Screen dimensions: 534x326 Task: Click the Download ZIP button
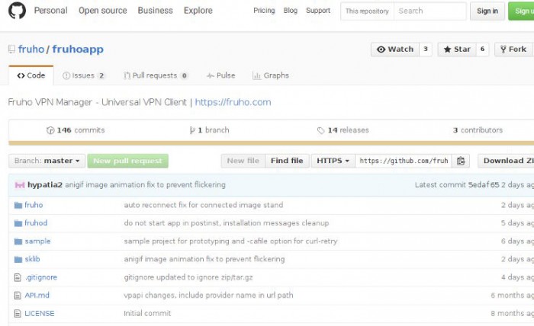click(506, 161)
